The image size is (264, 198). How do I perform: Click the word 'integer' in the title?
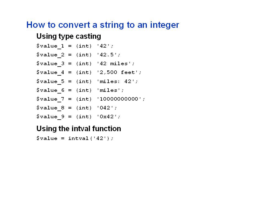click(164, 25)
